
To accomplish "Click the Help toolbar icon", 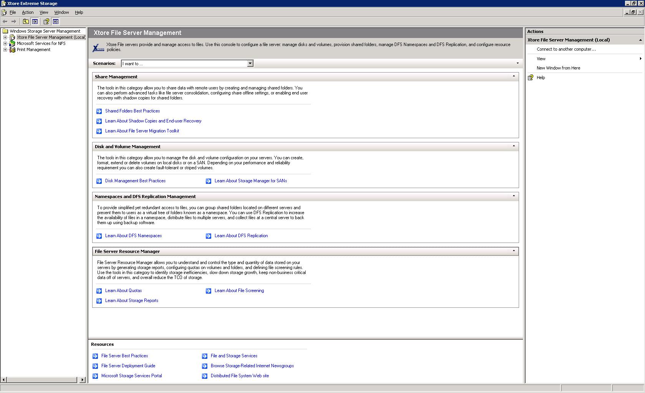I will tap(46, 21).
